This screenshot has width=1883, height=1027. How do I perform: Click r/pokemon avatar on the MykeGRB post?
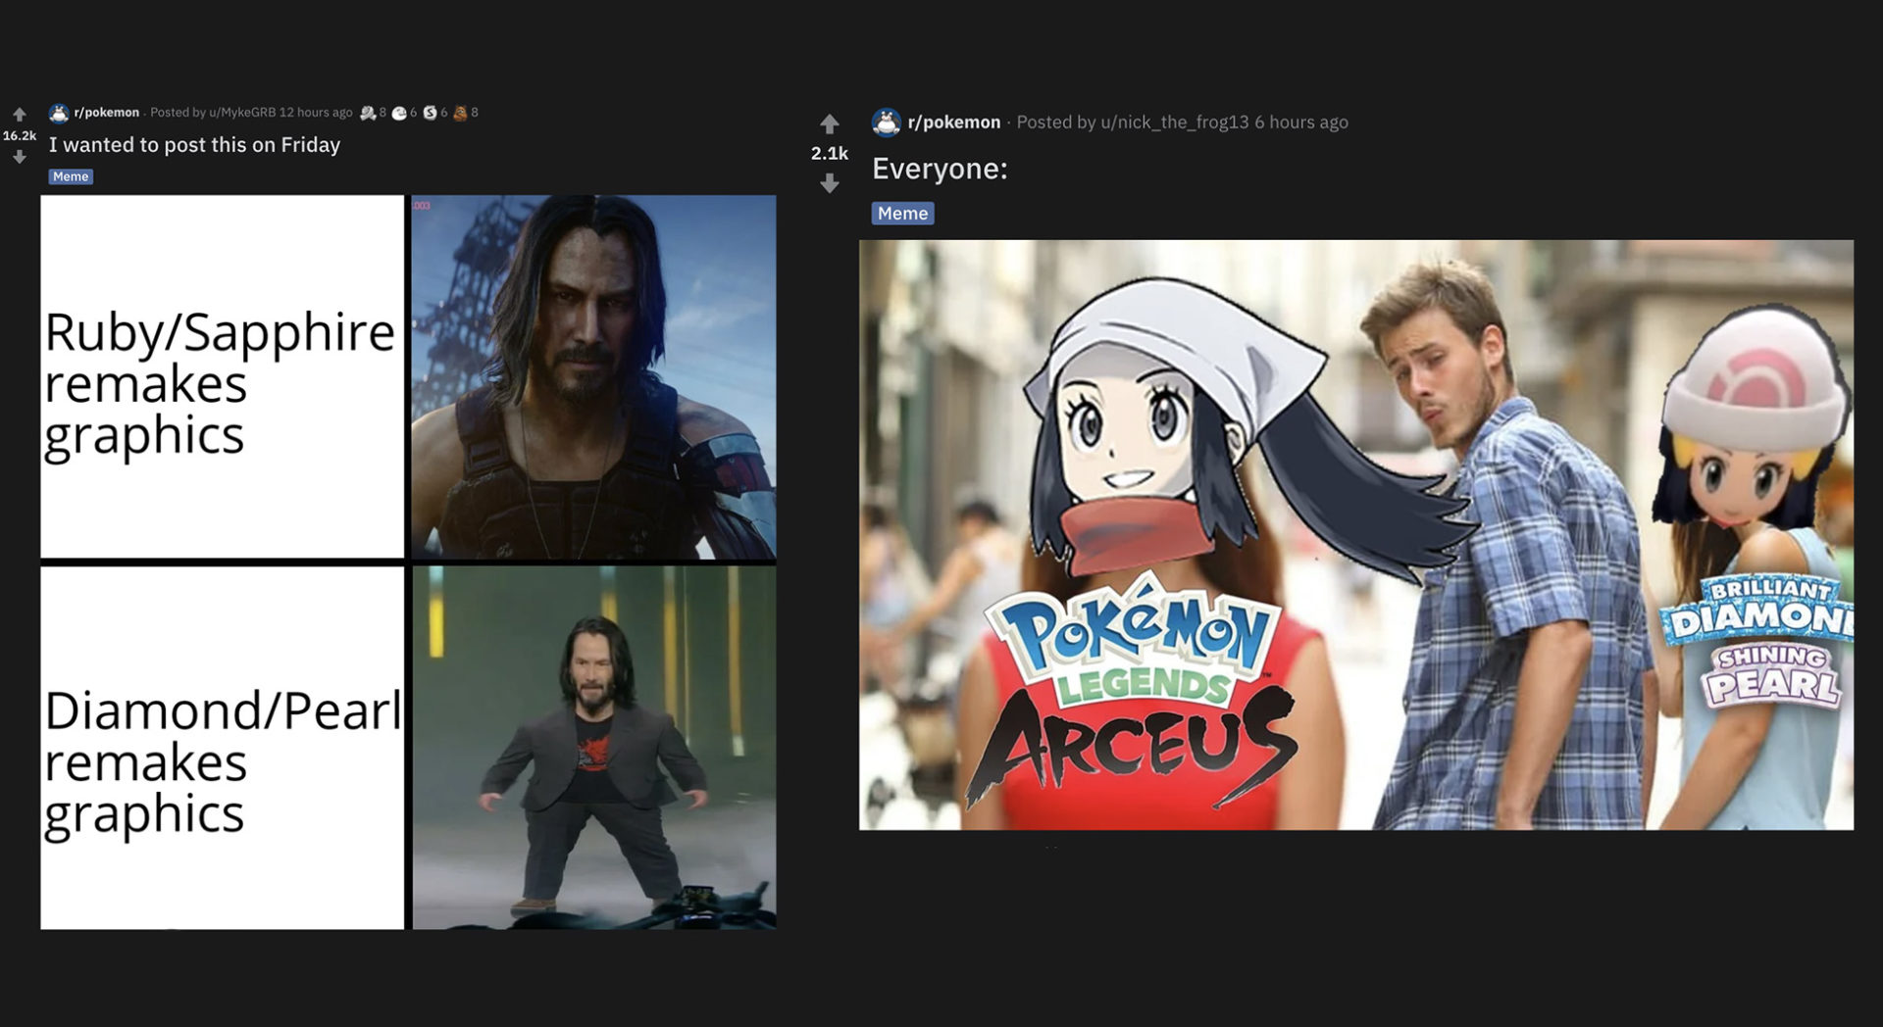[x=59, y=113]
